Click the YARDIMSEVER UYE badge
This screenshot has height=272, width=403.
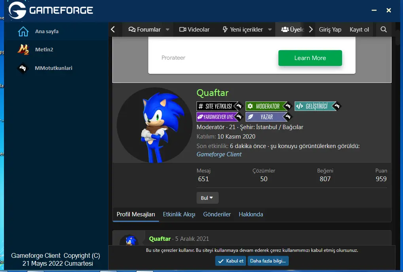tap(220, 117)
